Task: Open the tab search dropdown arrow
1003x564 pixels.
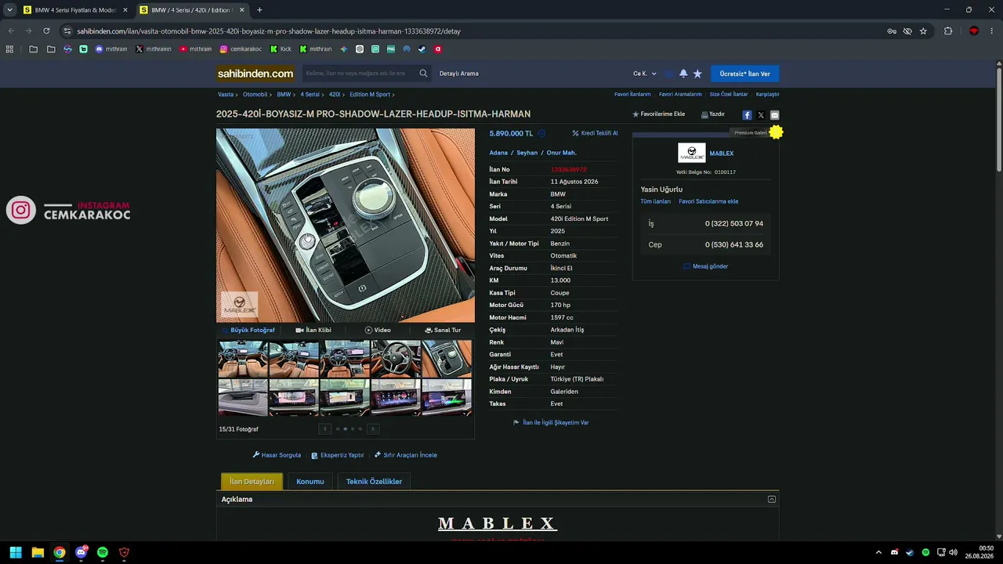Action: [9, 10]
